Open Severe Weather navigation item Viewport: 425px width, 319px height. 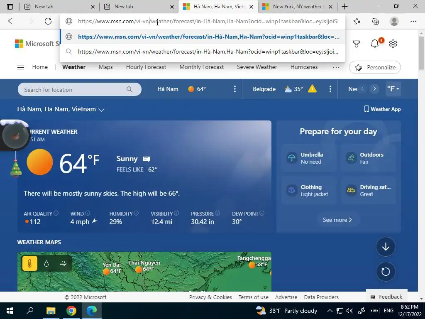[x=257, y=67]
